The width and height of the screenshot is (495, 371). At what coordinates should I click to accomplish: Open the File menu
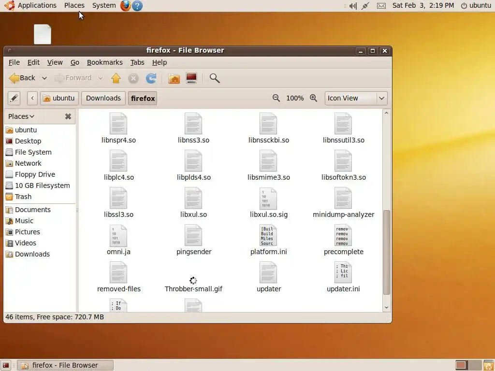pos(14,62)
